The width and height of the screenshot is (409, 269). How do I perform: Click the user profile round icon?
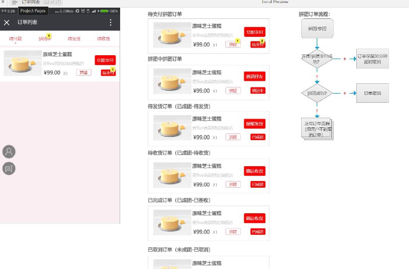coord(9,151)
